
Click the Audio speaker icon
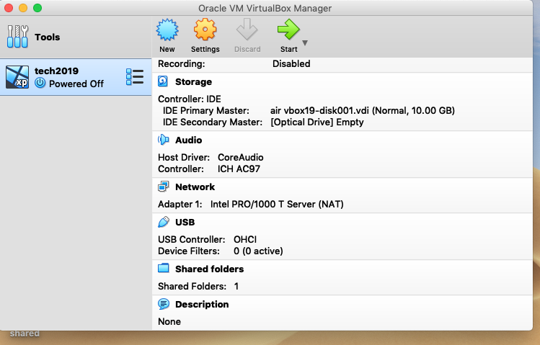click(x=163, y=140)
